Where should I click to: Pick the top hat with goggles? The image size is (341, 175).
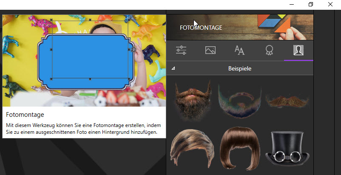[287, 148]
